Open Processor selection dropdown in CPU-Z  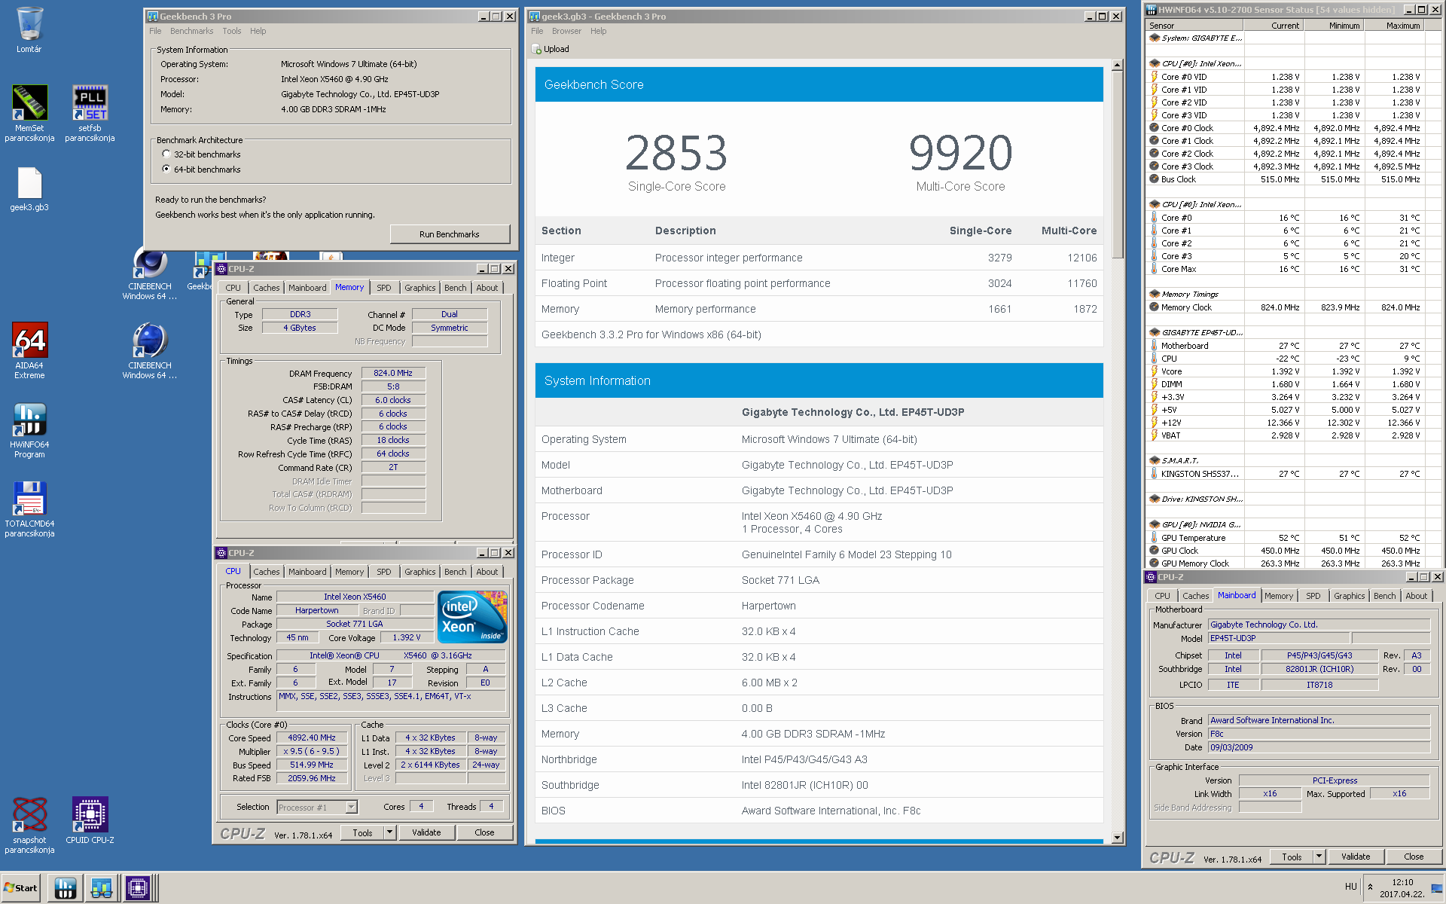pos(351,808)
